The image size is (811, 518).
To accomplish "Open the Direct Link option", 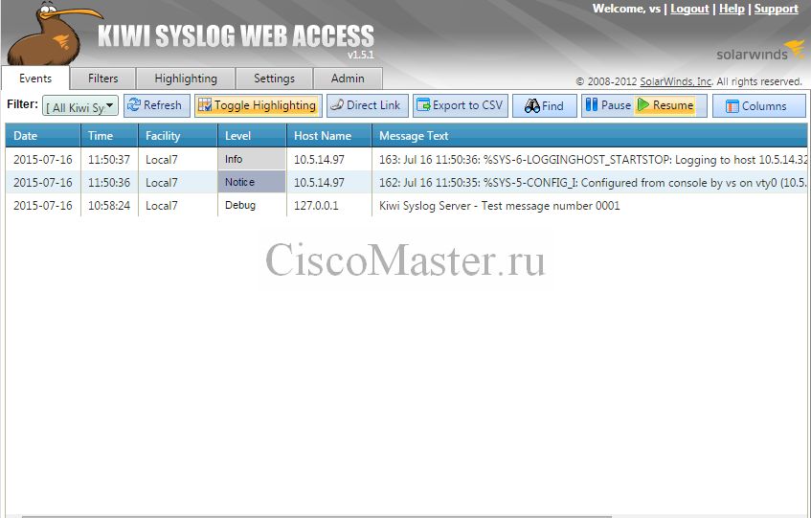I will click(x=368, y=105).
